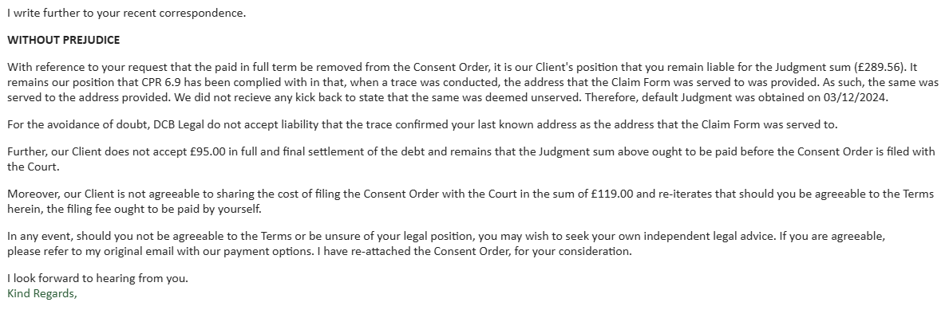The image size is (945, 310).
Task: Click the words re-attached the Consent Order
Action: (x=425, y=252)
